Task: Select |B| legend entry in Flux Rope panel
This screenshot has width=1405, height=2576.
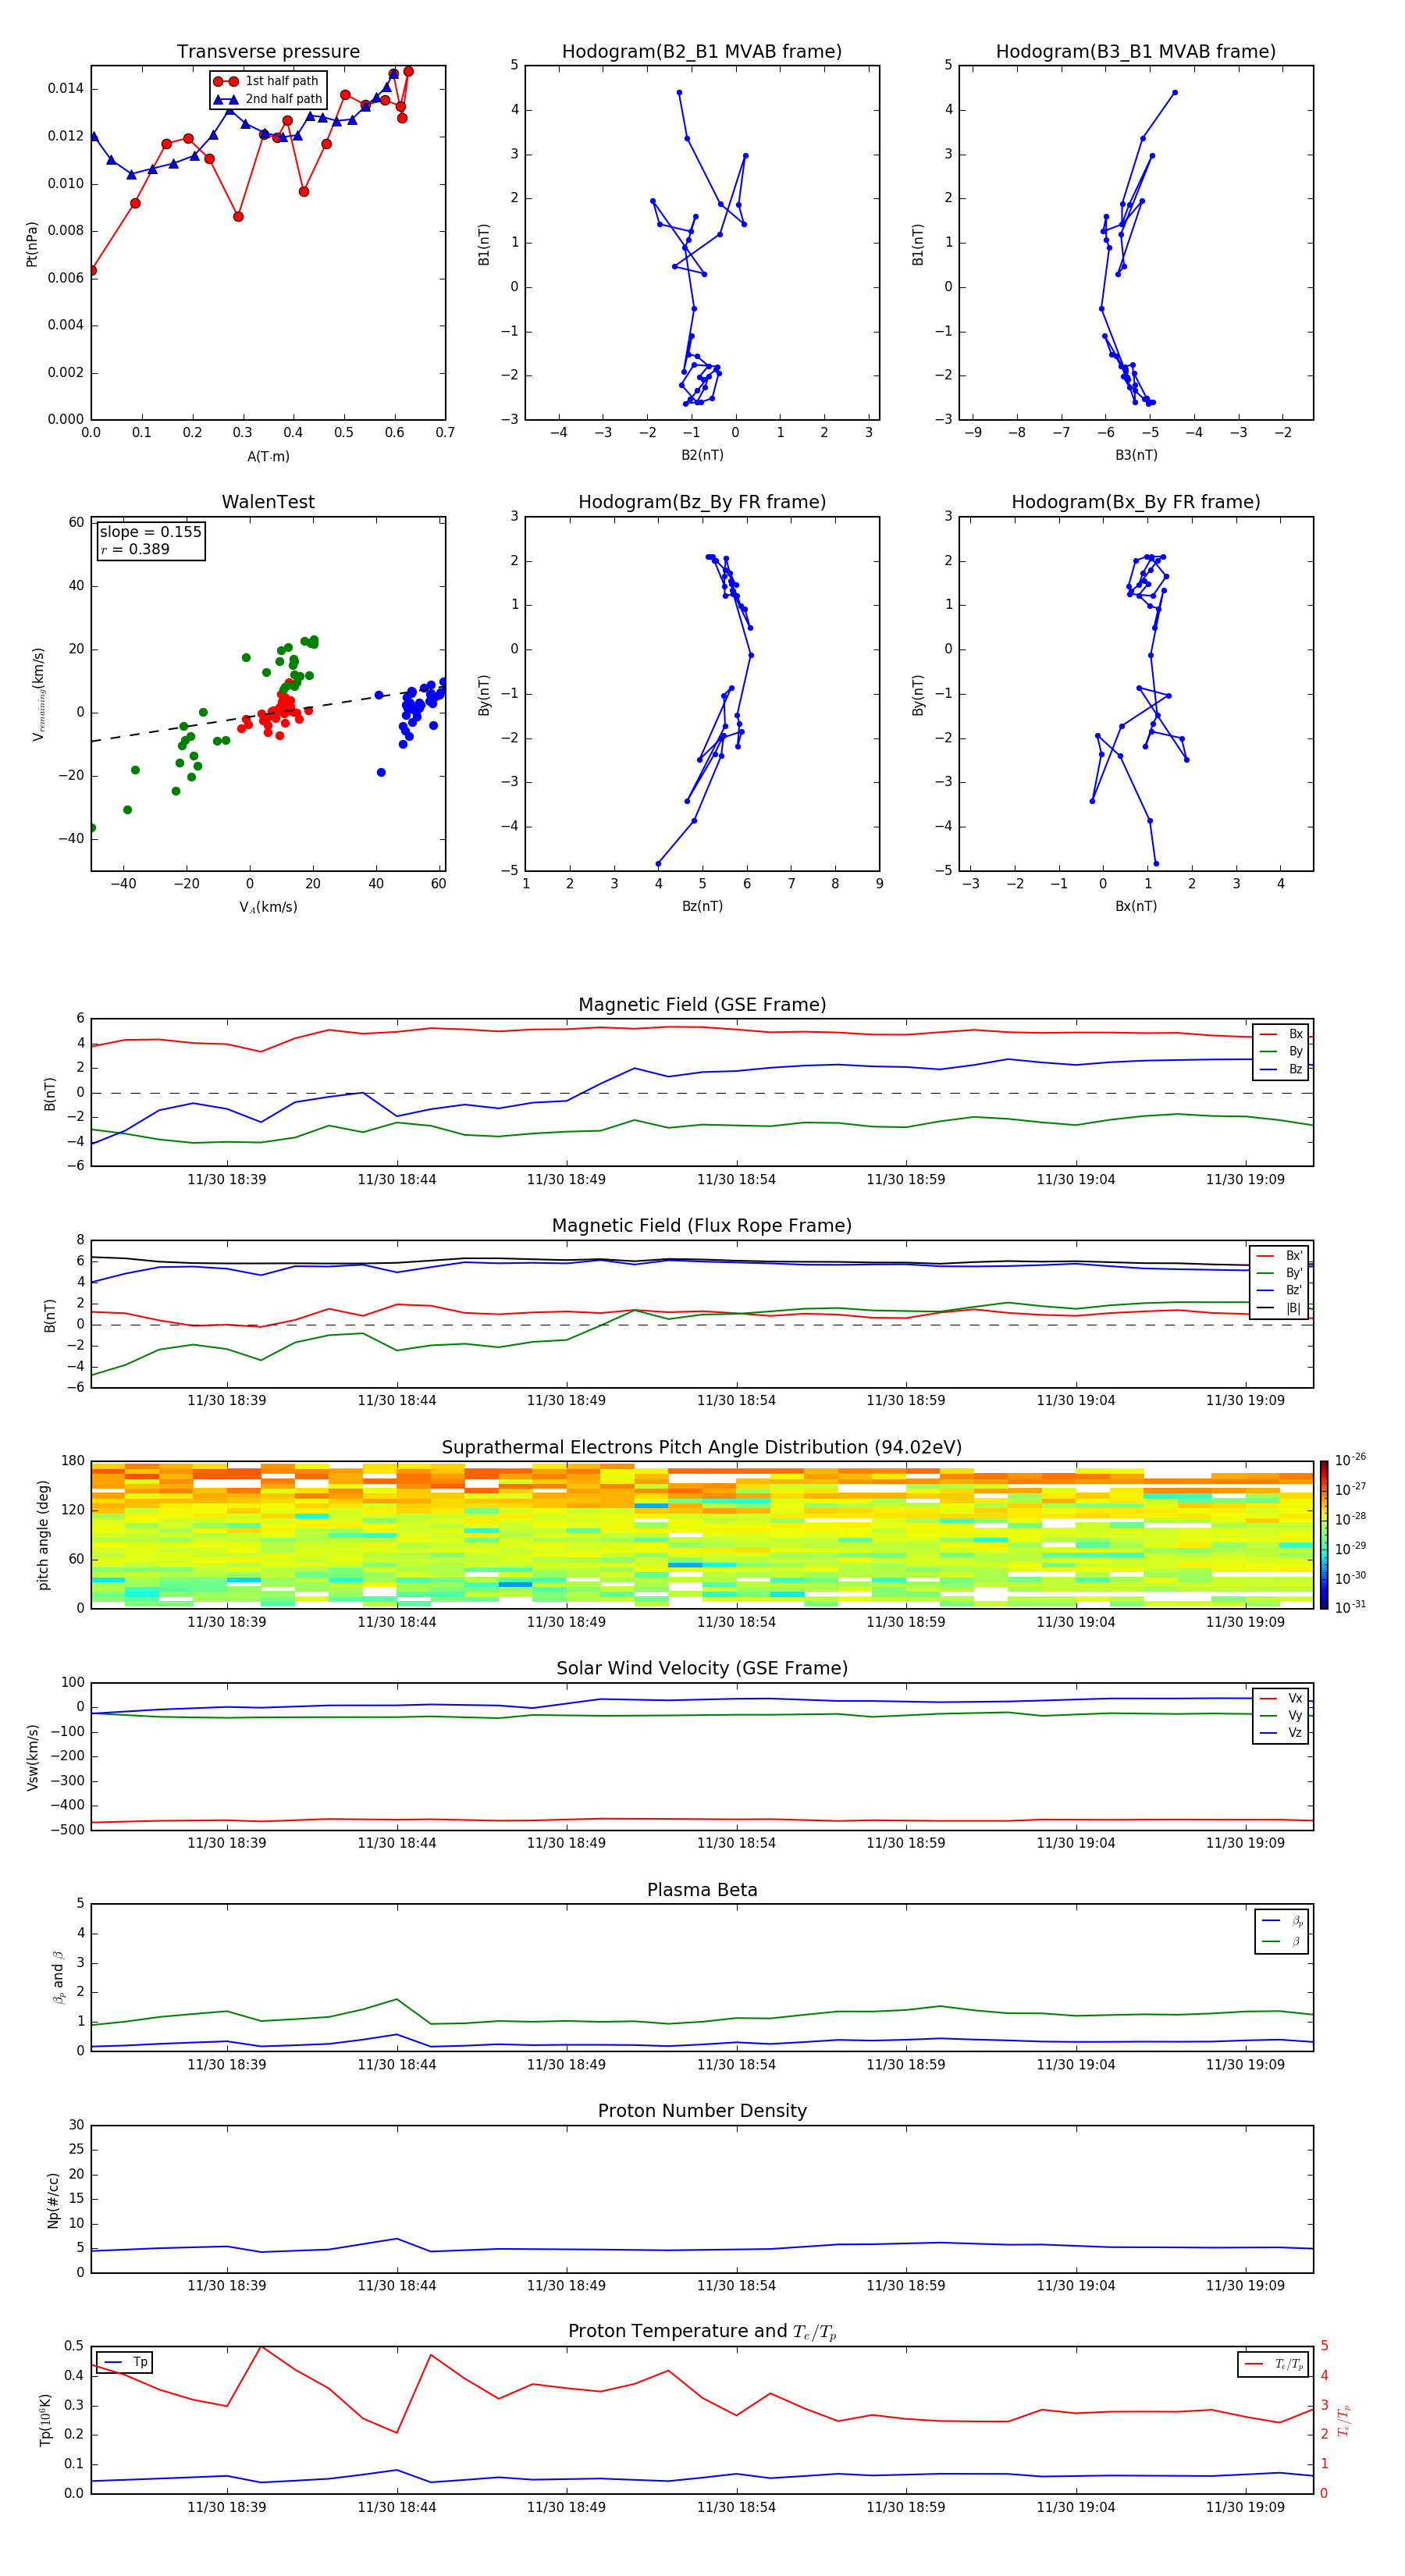Action: (1280, 1308)
